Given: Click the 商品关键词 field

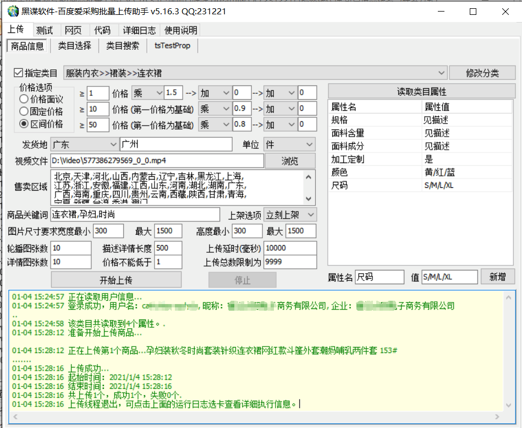Looking at the screenshot, I should click(135, 215).
